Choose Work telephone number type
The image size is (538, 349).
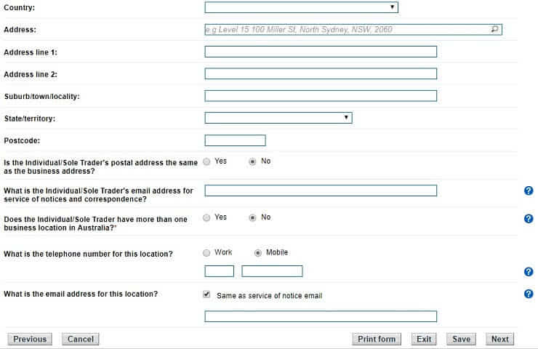(207, 252)
